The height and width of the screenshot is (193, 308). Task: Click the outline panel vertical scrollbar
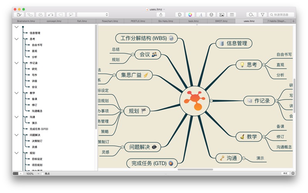[x=96, y=77]
